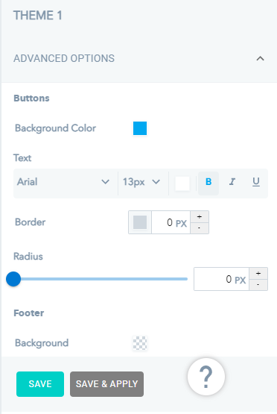Viewport: 277px width, 414px height.
Task: Increase radius value with the plus stepper
Action: tap(258, 274)
